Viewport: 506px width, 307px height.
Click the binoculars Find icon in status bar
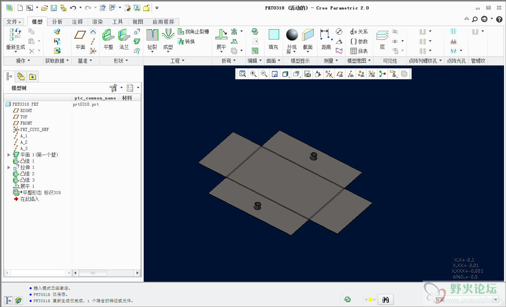[x=386, y=300]
